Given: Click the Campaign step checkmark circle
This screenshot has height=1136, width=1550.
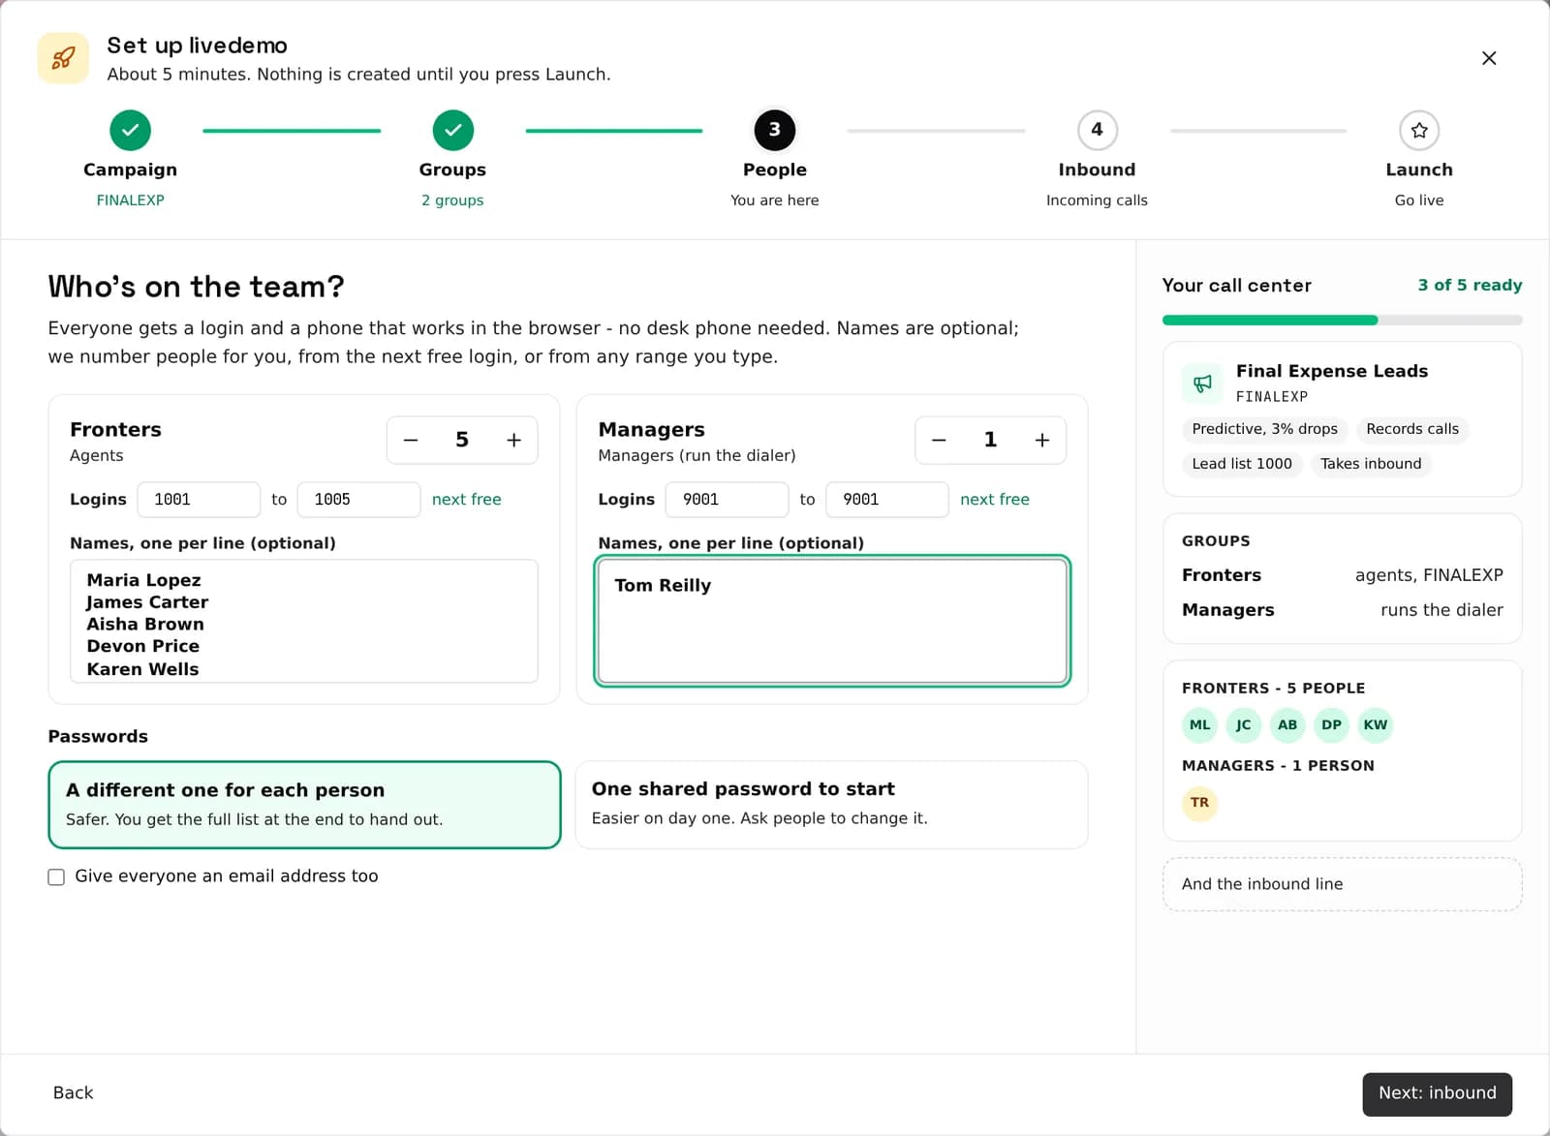Looking at the screenshot, I should click(x=130, y=130).
